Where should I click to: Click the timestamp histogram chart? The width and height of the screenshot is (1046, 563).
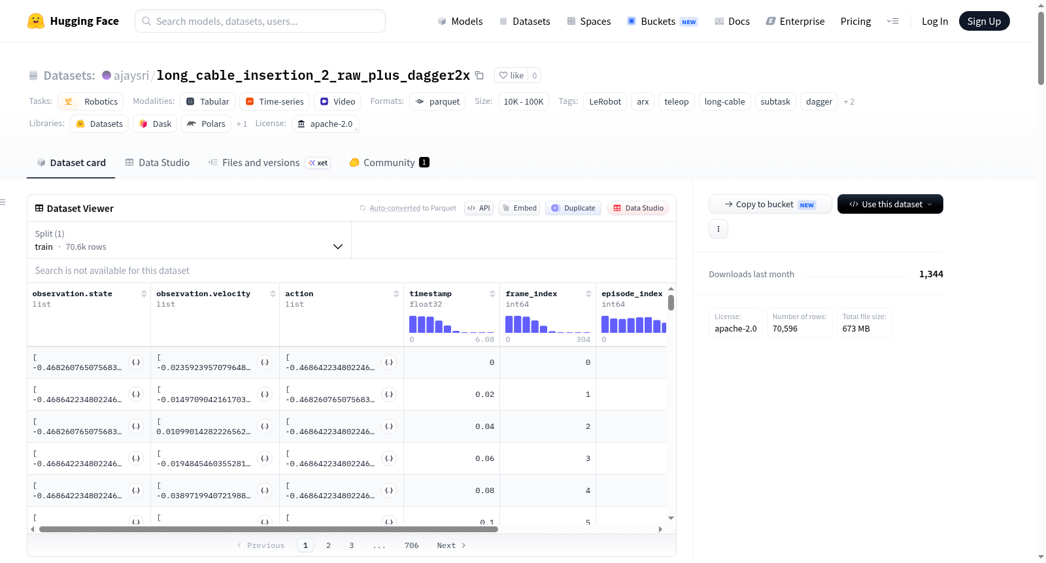452,324
